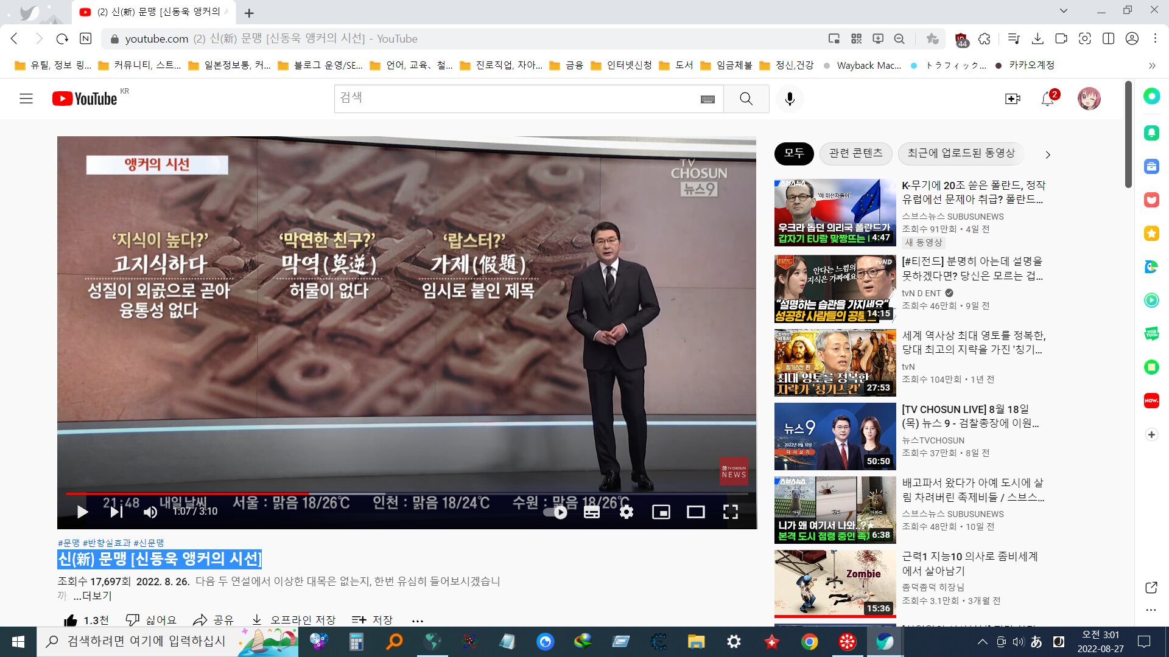Image resolution: width=1169 pixels, height=657 pixels.
Task: Seek on the video progress bar
Action: click(407, 493)
